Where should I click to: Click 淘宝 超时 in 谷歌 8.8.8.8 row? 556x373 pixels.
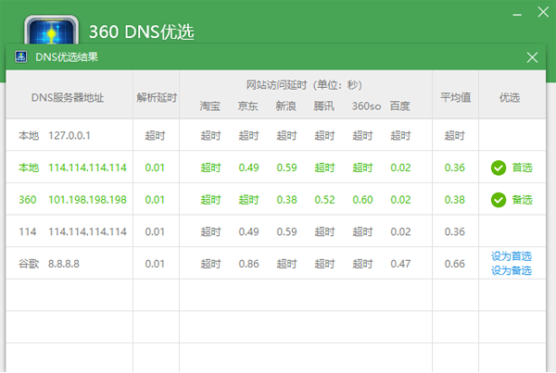click(210, 264)
